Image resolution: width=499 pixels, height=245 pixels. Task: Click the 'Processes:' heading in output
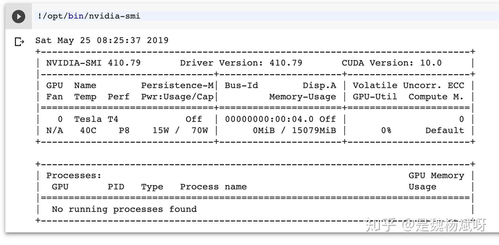coord(74,176)
